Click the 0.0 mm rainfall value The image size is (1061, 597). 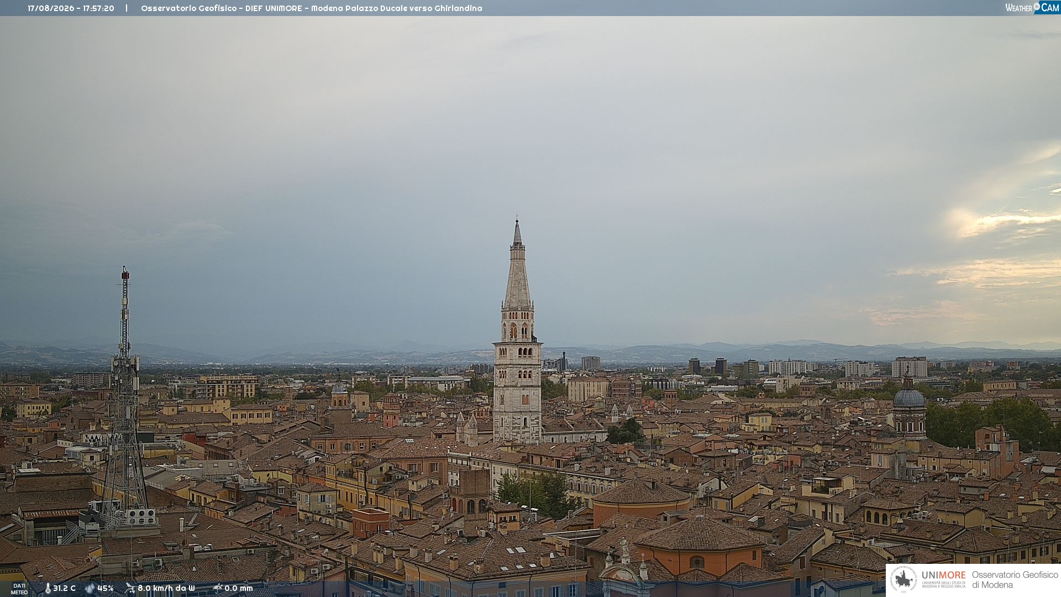pyautogui.click(x=238, y=588)
